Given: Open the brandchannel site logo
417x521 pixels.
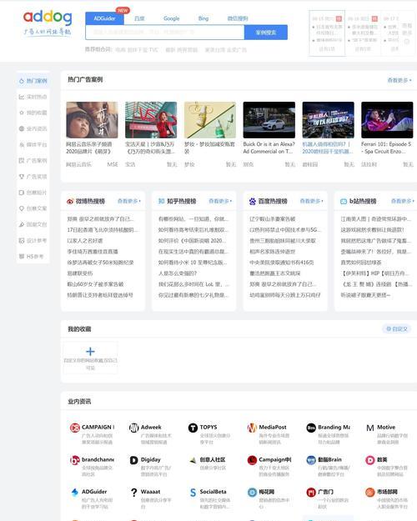Looking at the screenshot, I should coord(74,460).
